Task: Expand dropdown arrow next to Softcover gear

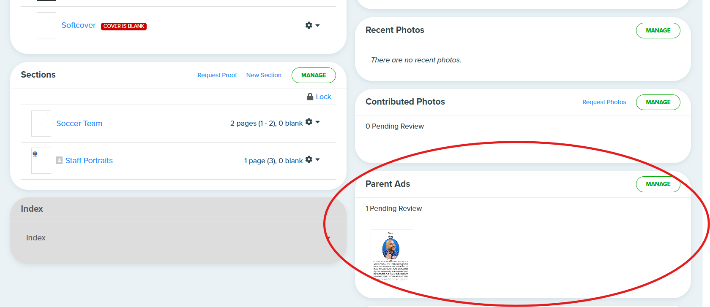Action: tap(318, 25)
